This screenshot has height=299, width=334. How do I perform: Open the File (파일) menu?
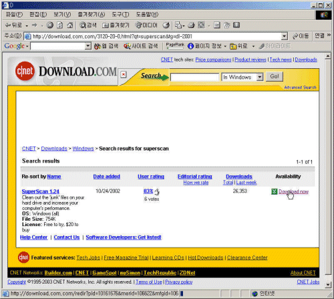coord(14,15)
